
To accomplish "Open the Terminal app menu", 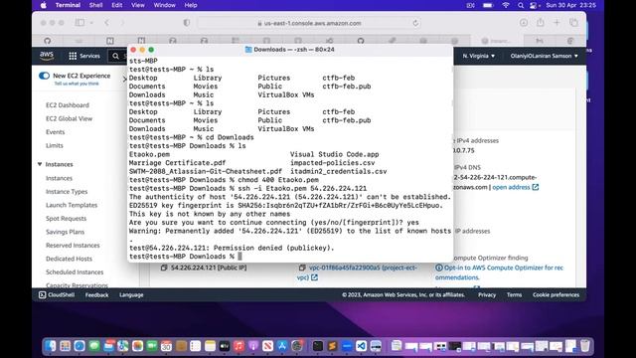I will click(x=68, y=5).
